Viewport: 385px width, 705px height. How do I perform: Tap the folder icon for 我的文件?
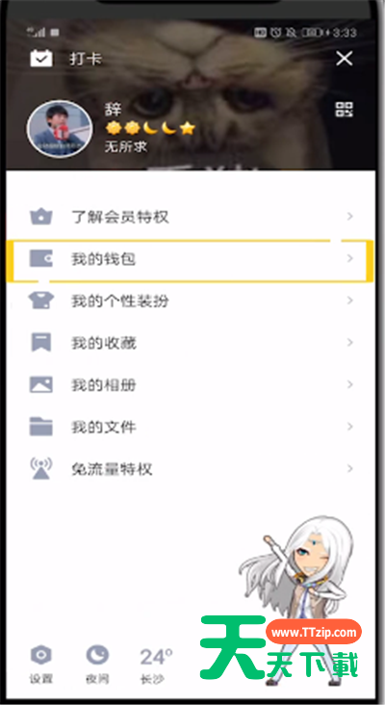40,427
